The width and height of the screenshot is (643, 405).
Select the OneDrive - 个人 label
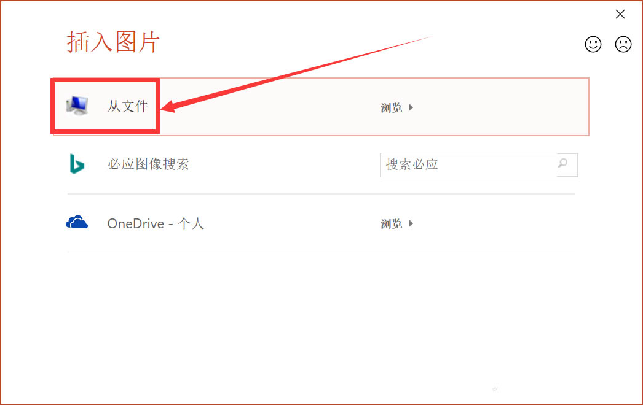pos(156,223)
